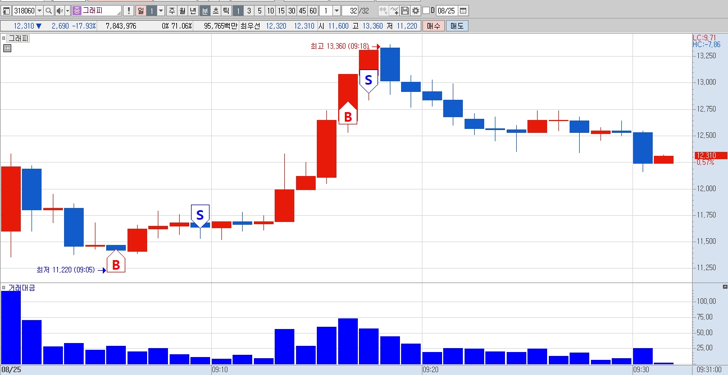
Task: Click the save floppy disk icon
Action: point(405,11)
